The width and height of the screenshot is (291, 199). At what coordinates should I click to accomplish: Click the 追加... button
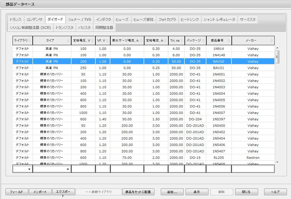(172, 192)
